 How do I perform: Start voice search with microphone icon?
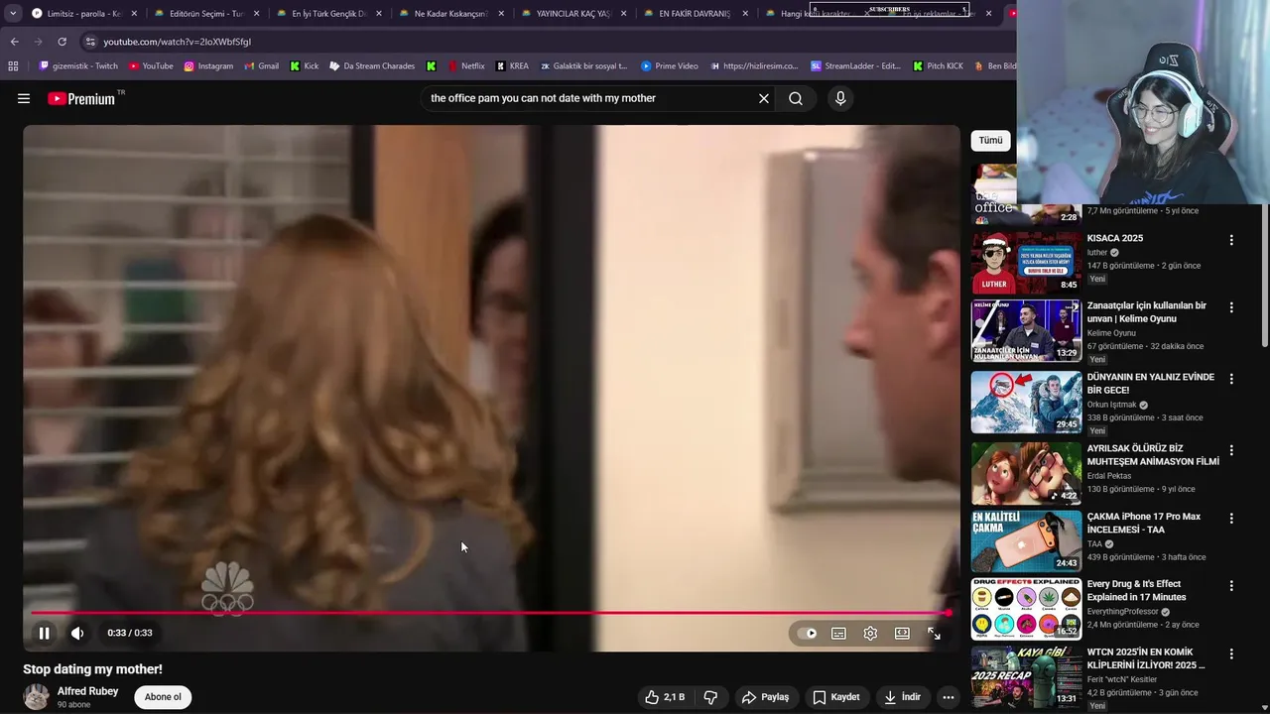tap(840, 98)
